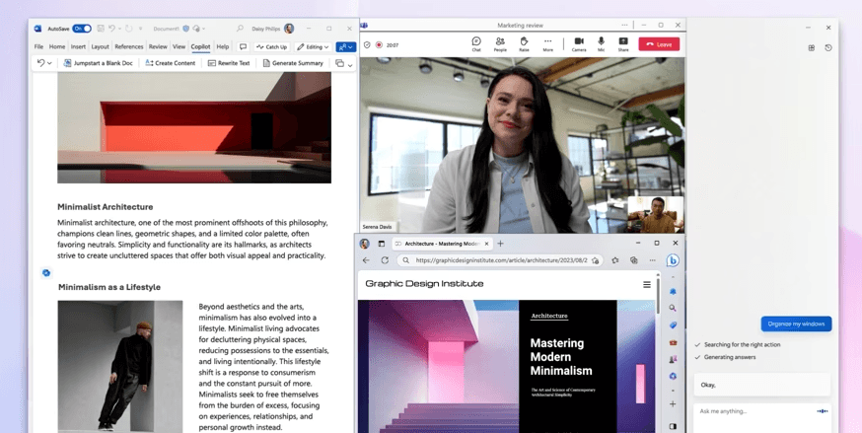Viewport: 862px width, 433px height.
Task: Add page to favorites star in address bar
Action: [x=595, y=260]
